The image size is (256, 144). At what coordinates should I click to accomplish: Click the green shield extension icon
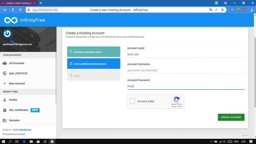pos(238,10)
